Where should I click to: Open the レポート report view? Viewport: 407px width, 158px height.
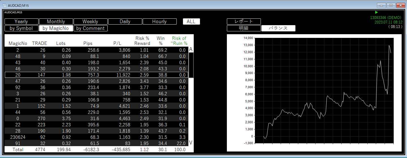(244, 21)
